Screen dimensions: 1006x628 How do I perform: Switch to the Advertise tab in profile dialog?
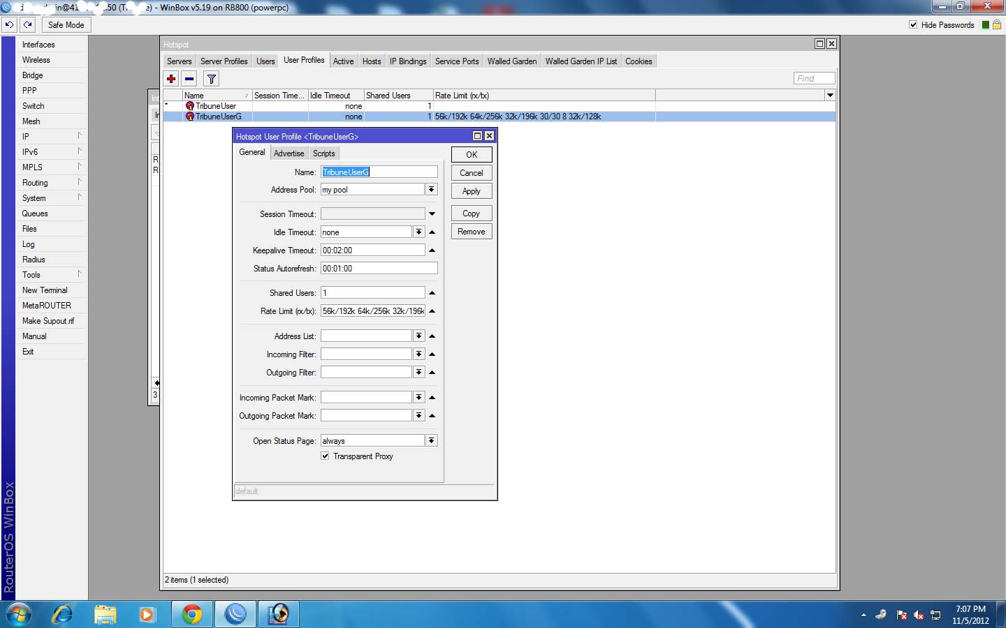click(x=289, y=154)
